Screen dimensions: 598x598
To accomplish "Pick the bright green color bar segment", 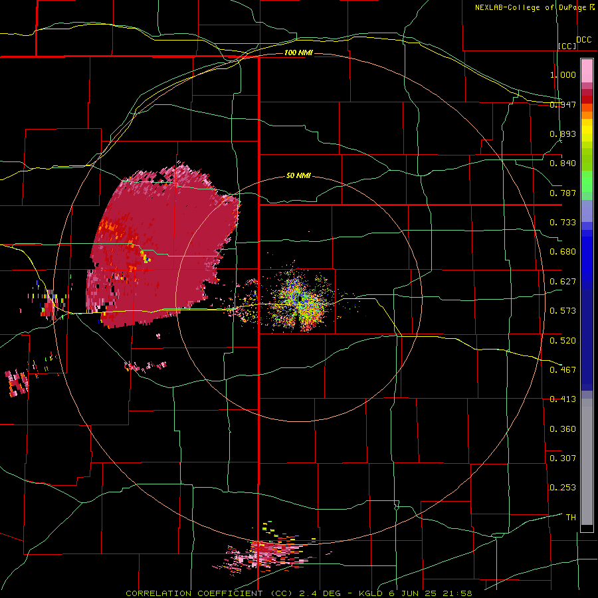I will click(587, 181).
